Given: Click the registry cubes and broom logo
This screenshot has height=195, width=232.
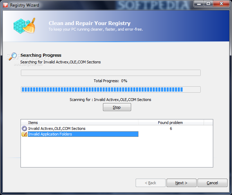Looking at the screenshot, I should (x=25, y=26).
